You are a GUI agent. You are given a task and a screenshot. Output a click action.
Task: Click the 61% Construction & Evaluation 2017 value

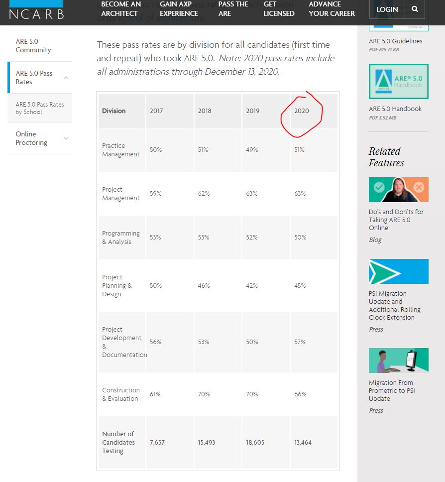155,394
